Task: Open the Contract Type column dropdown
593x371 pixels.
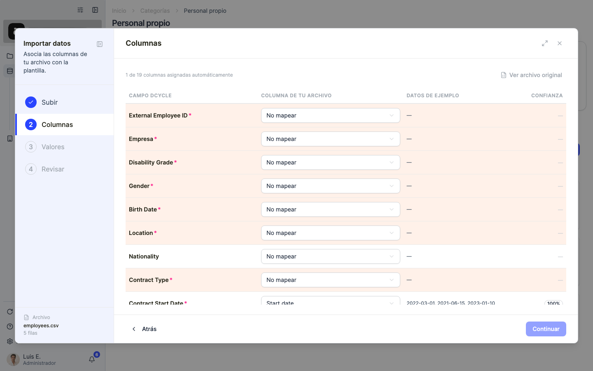Action: coord(331,280)
